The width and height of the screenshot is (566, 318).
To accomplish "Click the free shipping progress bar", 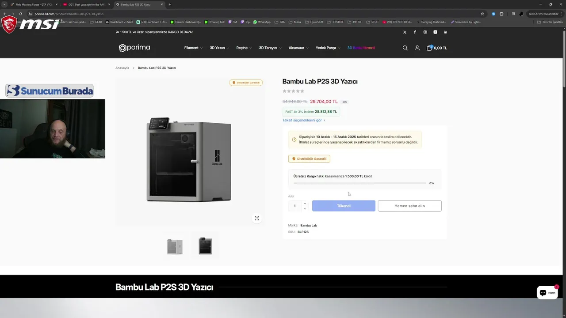I will tap(360, 183).
